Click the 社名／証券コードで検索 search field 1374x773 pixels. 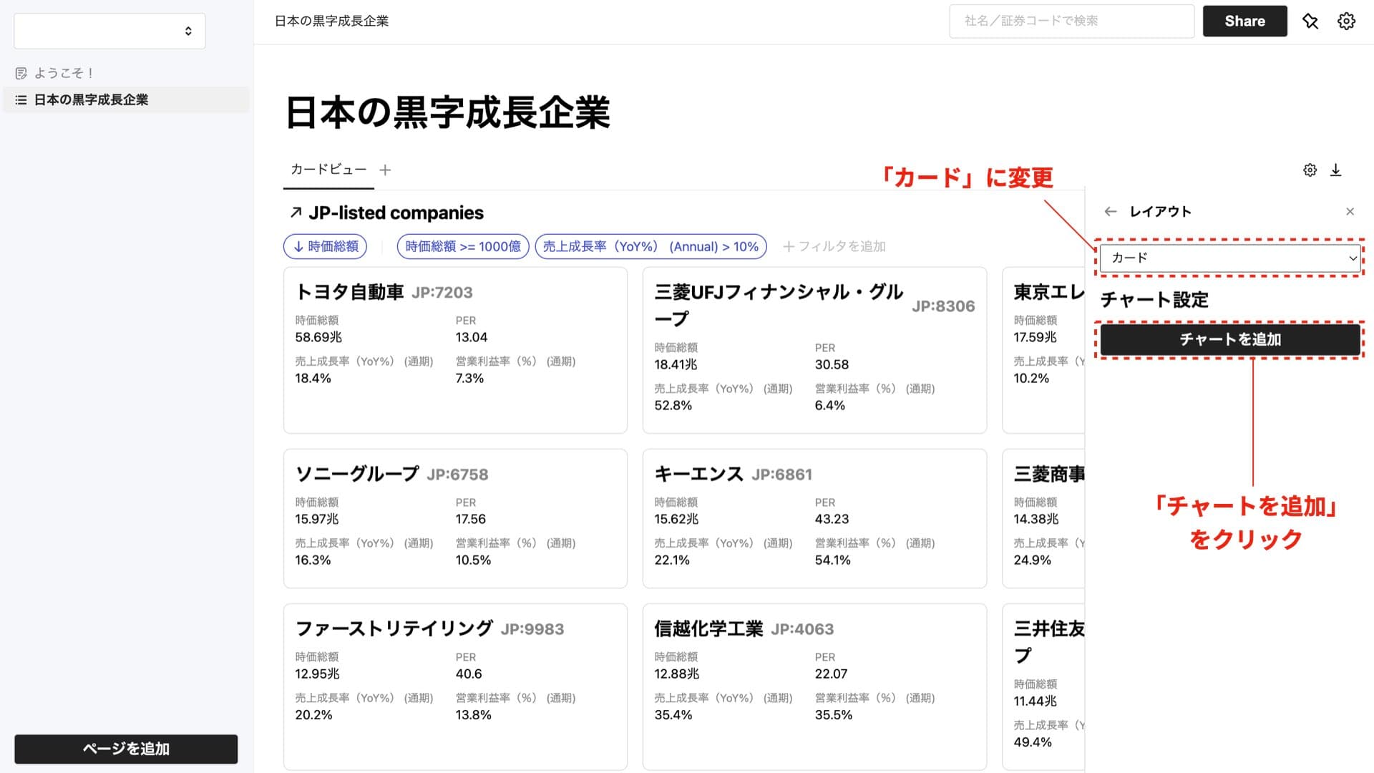1071,21
